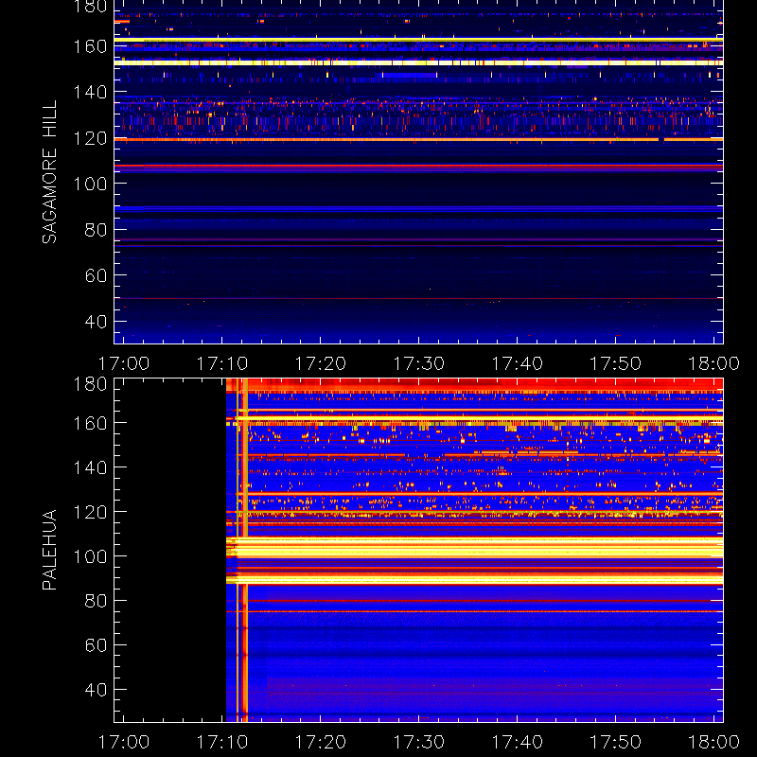Click the 17:50 time label under Sagamore Hill plot
The height and width of the screenshot is (757, 757).
pyautogui.click(x=616, y=363)
